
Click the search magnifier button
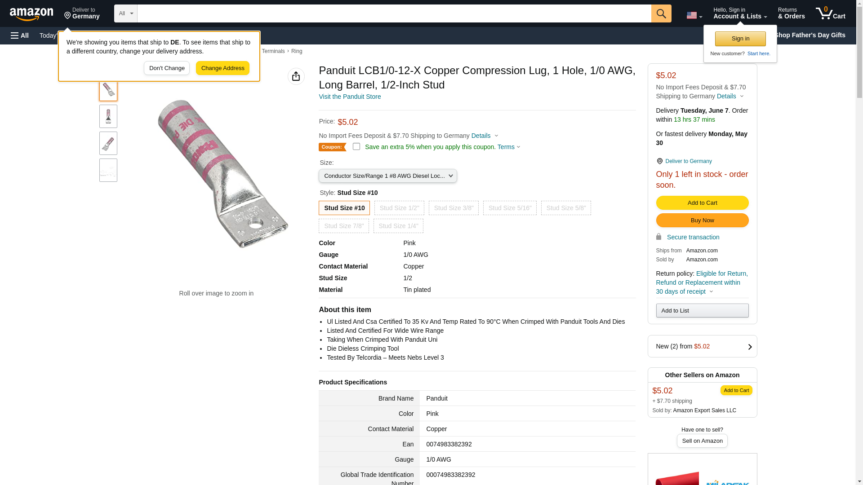point(661,13)
